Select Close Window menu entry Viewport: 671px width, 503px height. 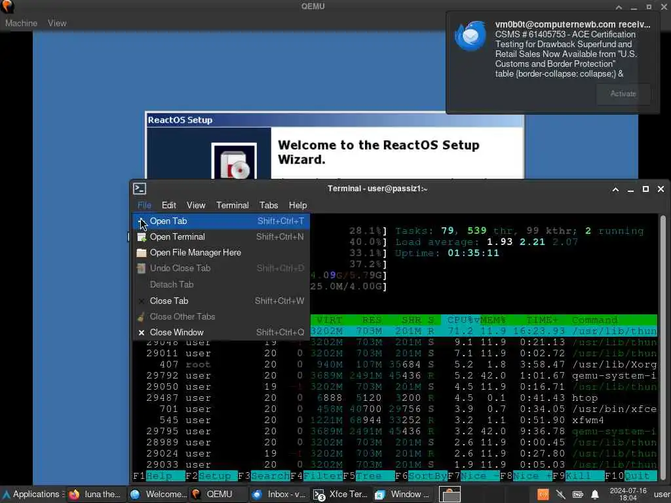[221, 332]
